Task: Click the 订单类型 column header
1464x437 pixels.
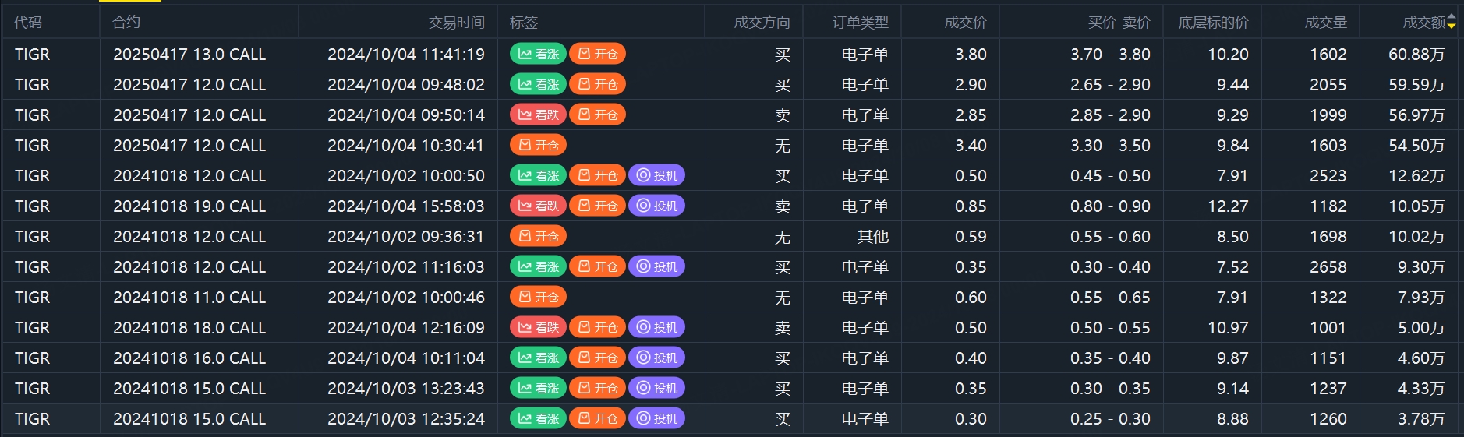Action: [x=860, y=23]
